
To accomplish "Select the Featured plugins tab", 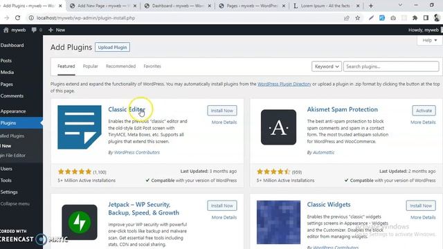I will coord(66,66).
